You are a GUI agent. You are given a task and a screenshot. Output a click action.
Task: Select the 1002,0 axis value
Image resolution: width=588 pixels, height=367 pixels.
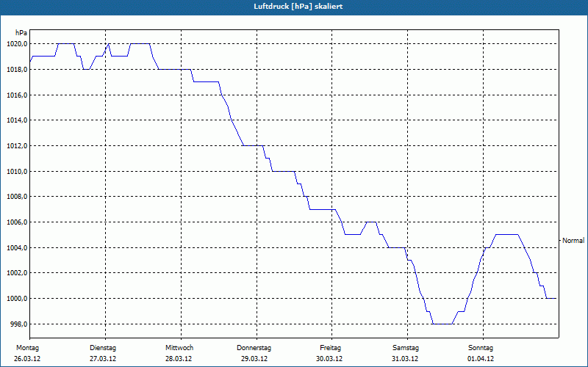[x=17, y=273]
